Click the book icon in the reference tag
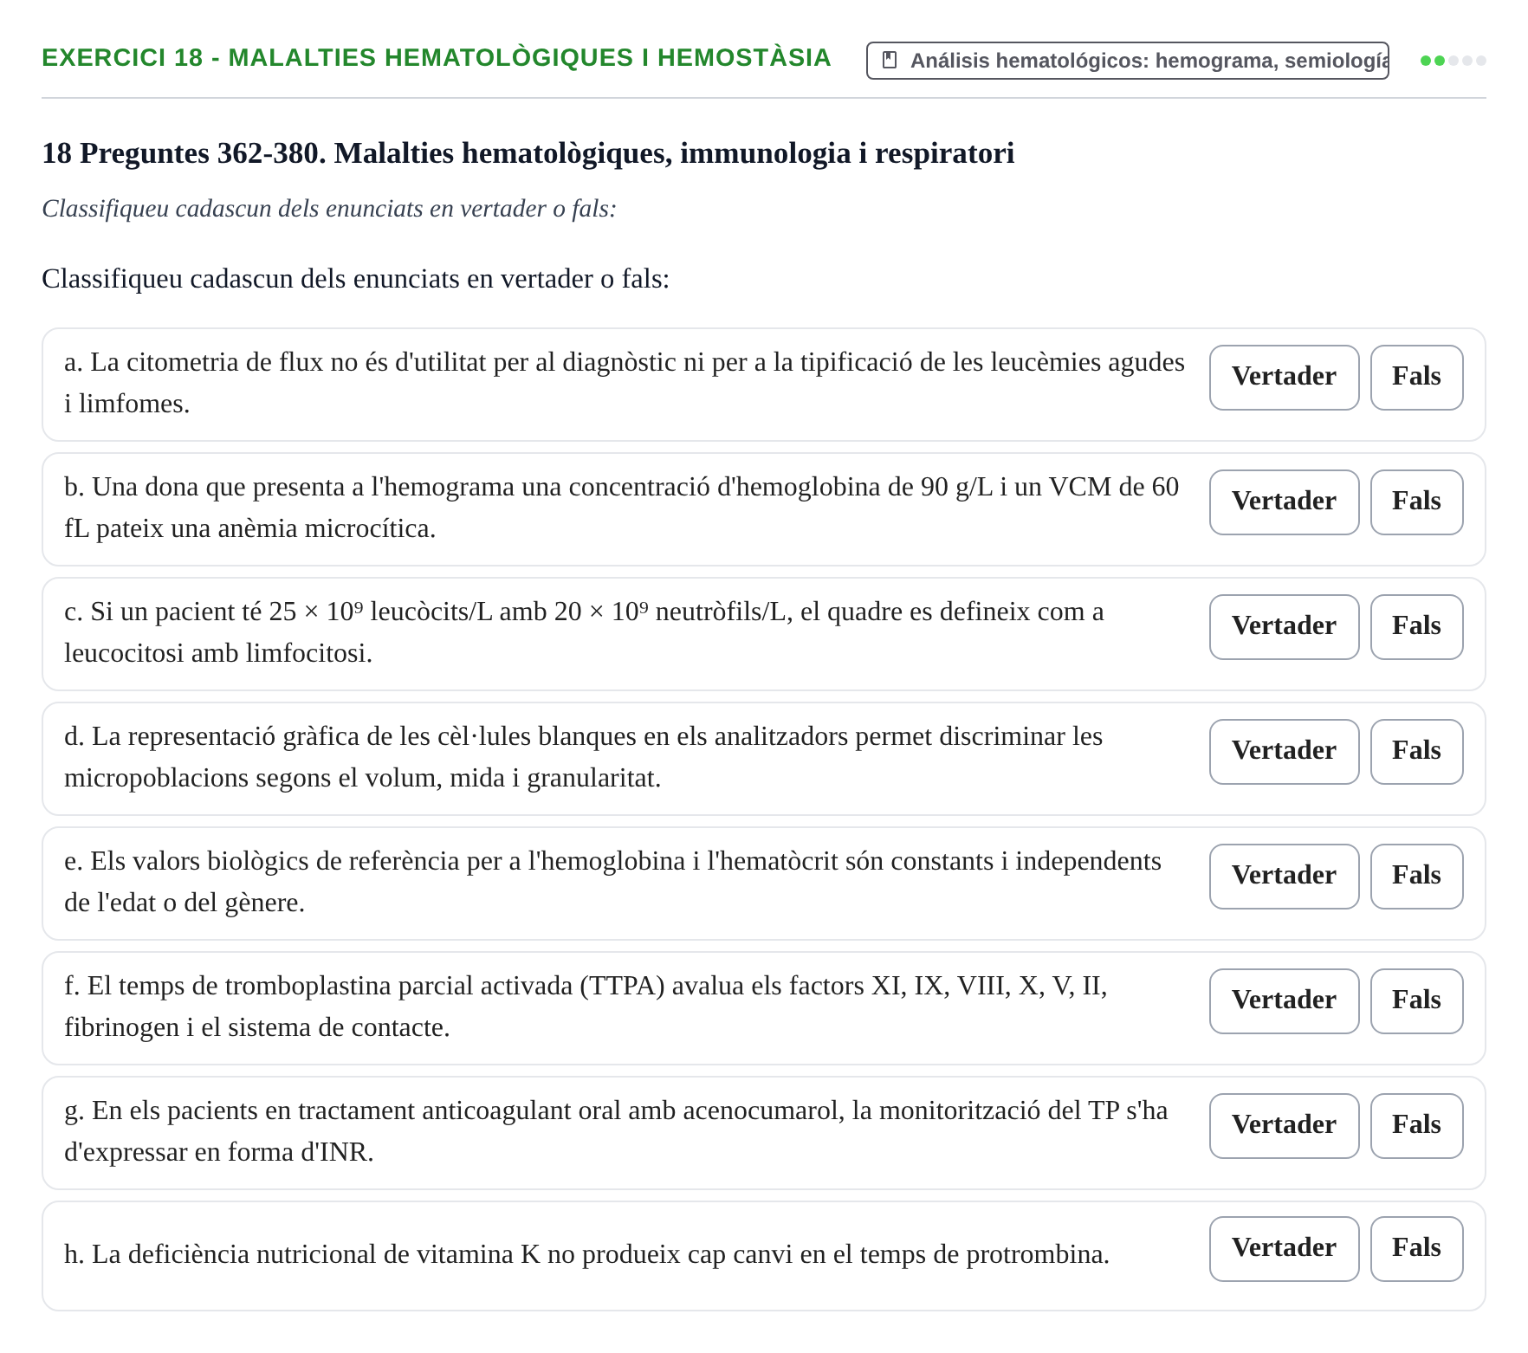This screenshot has width=1528, height=1353. 889,61
